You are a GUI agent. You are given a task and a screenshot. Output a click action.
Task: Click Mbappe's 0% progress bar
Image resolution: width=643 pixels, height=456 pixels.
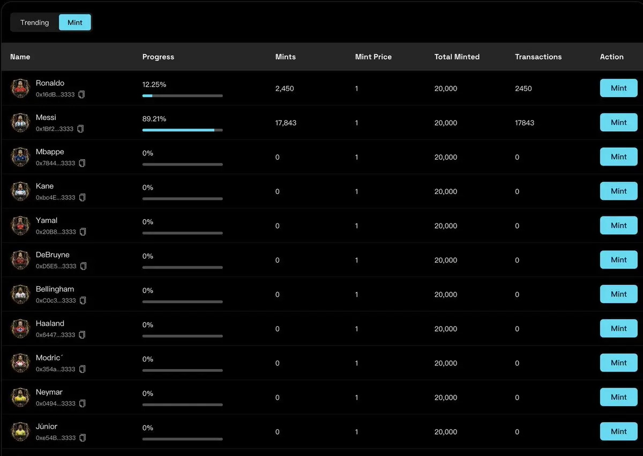click(183, 165)
